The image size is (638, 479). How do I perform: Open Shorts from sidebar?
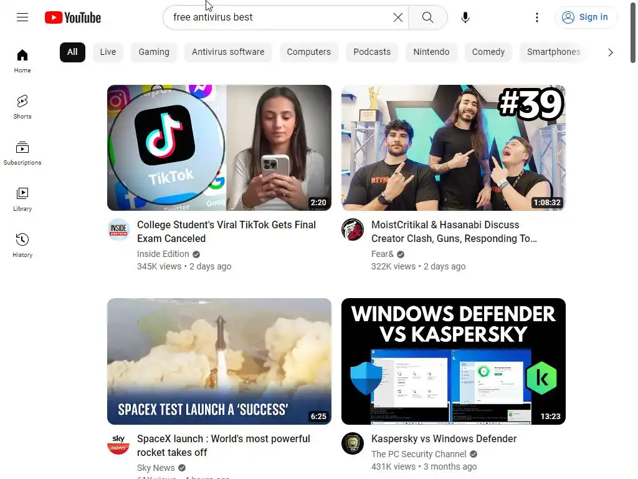tap(22, 107)
